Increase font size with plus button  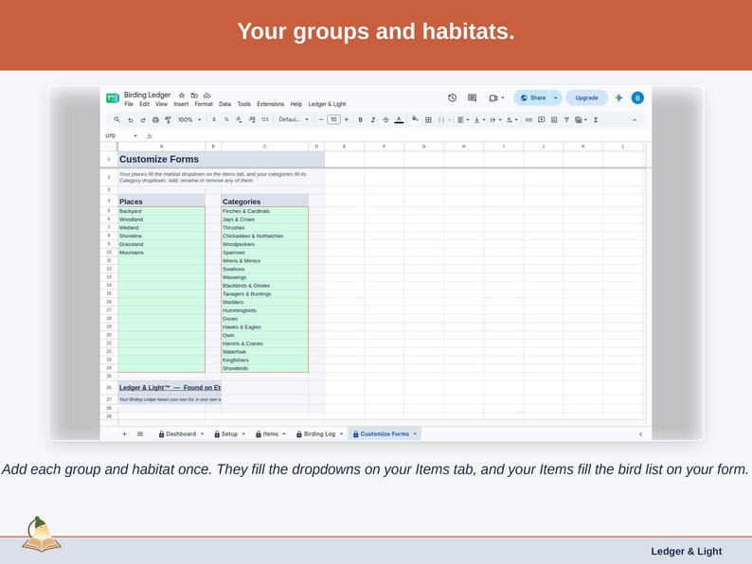click(347, 120)
